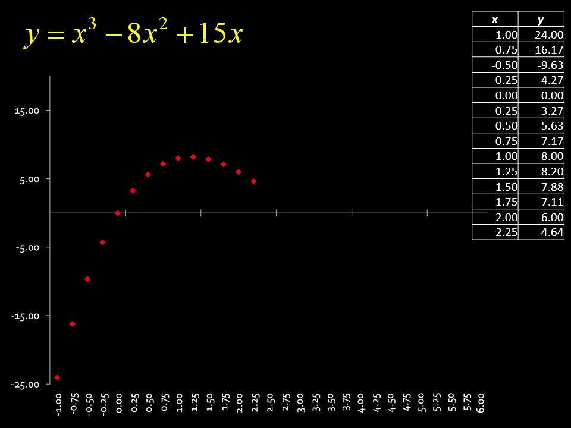Click the table cell showing 7.11
The height and width of the screenshot is (428, 571).
point(541,202)
